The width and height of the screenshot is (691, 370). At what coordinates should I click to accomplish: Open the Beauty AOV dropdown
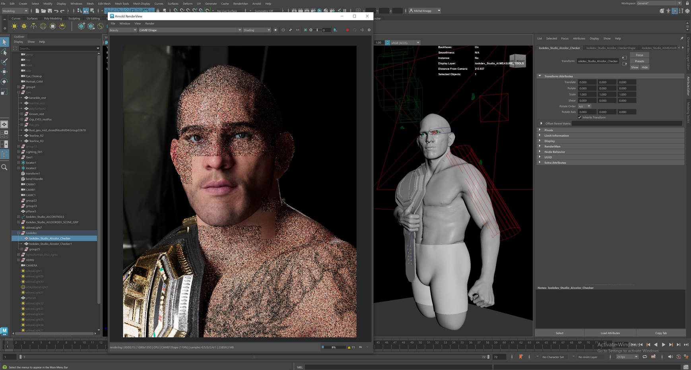click(x=123, y=30)
